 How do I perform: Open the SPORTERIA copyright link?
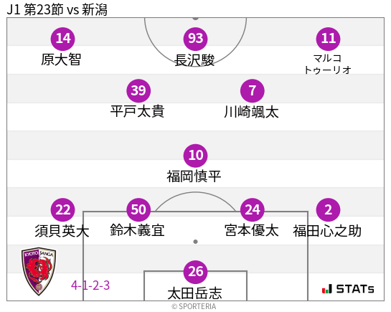(x=194, y=306)
